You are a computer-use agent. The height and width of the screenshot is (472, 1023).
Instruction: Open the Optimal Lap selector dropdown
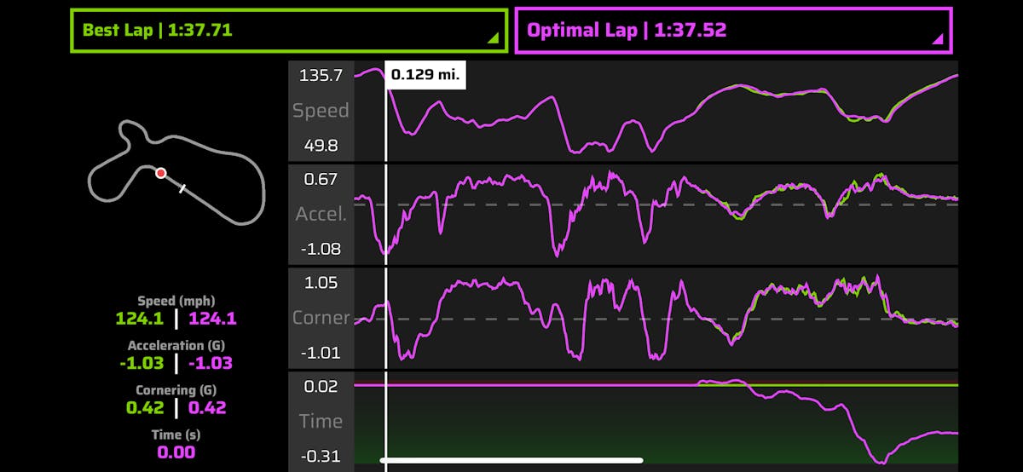(732, 31)
